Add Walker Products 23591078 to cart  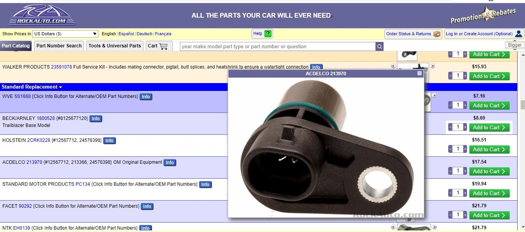coord(489,76)
